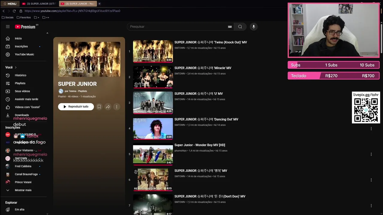Click Wonder Boy MV thumbnail
The height and width of the screenshot is (215, 383).
point(153,154)
